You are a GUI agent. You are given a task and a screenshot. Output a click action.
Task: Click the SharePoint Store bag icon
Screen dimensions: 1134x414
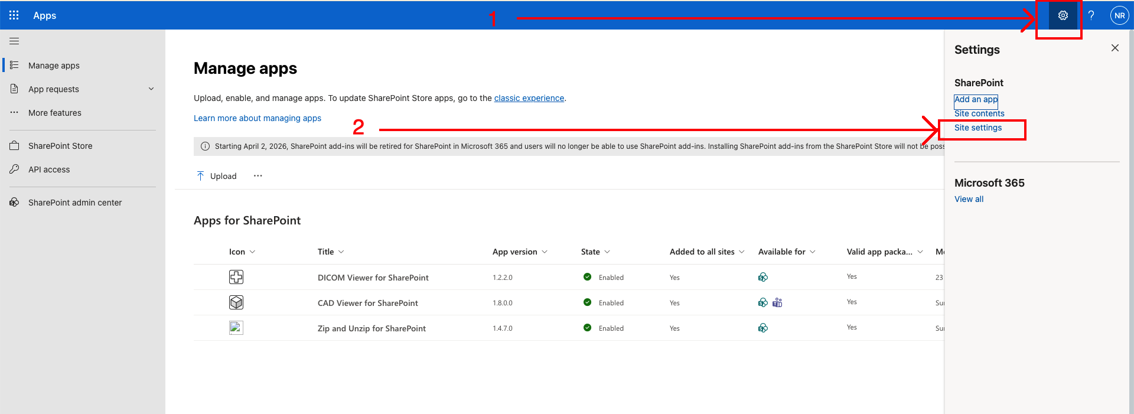pos(14,145)
